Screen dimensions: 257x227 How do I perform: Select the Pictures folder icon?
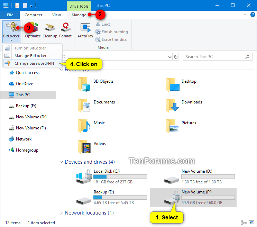(172, 126)
